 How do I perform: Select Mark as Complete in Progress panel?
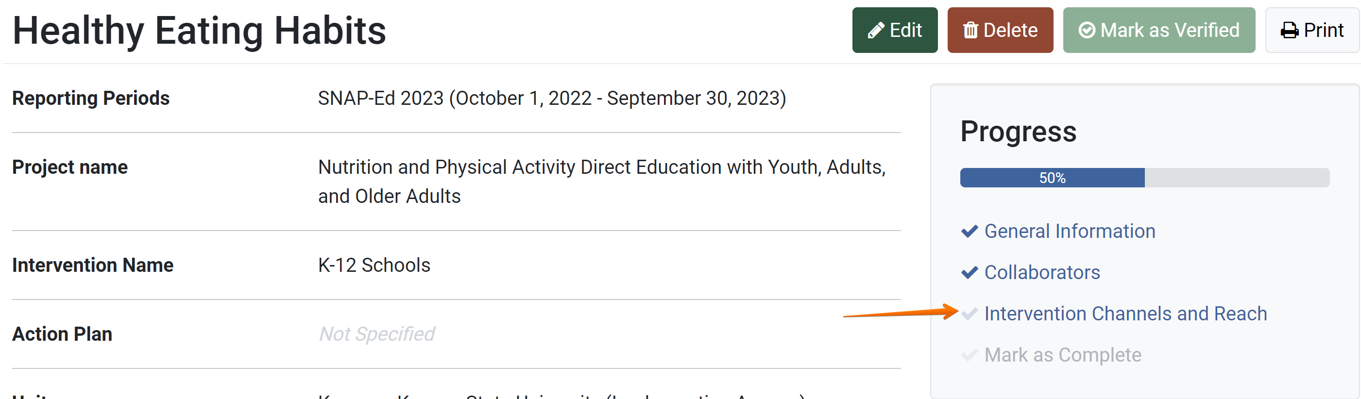pos(1062,355)
